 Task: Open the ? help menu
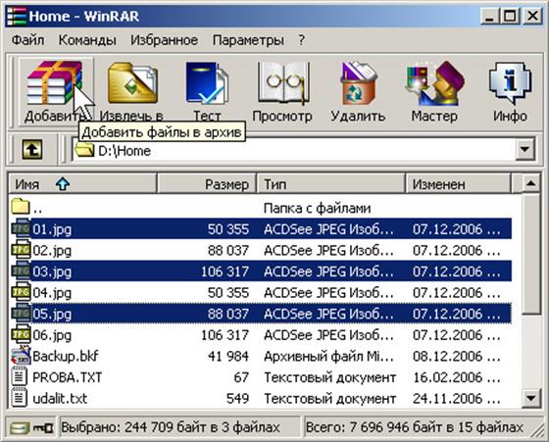pyautogui.click(x=302, y=40)
